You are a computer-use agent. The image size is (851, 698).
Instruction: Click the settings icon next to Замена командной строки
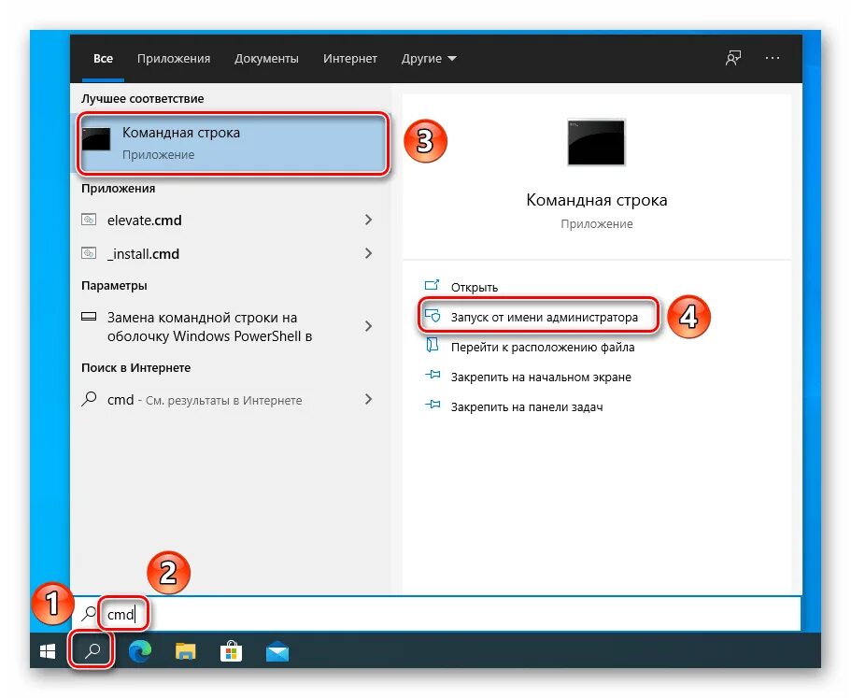pos(89,317)
